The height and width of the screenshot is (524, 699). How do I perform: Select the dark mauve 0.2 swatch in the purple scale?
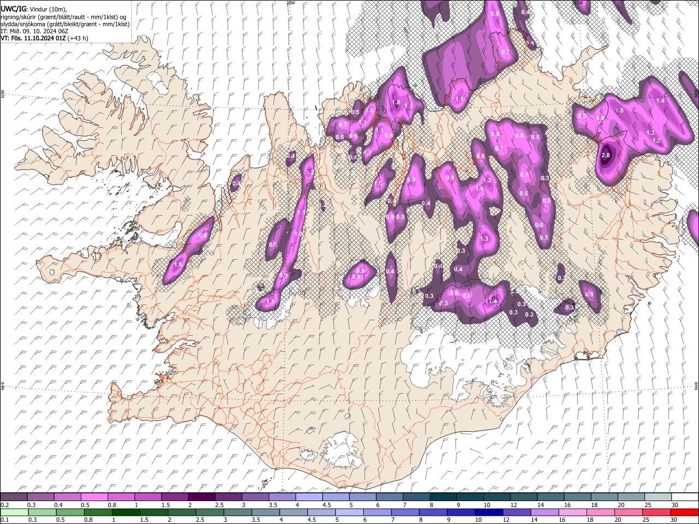point(14,497)
